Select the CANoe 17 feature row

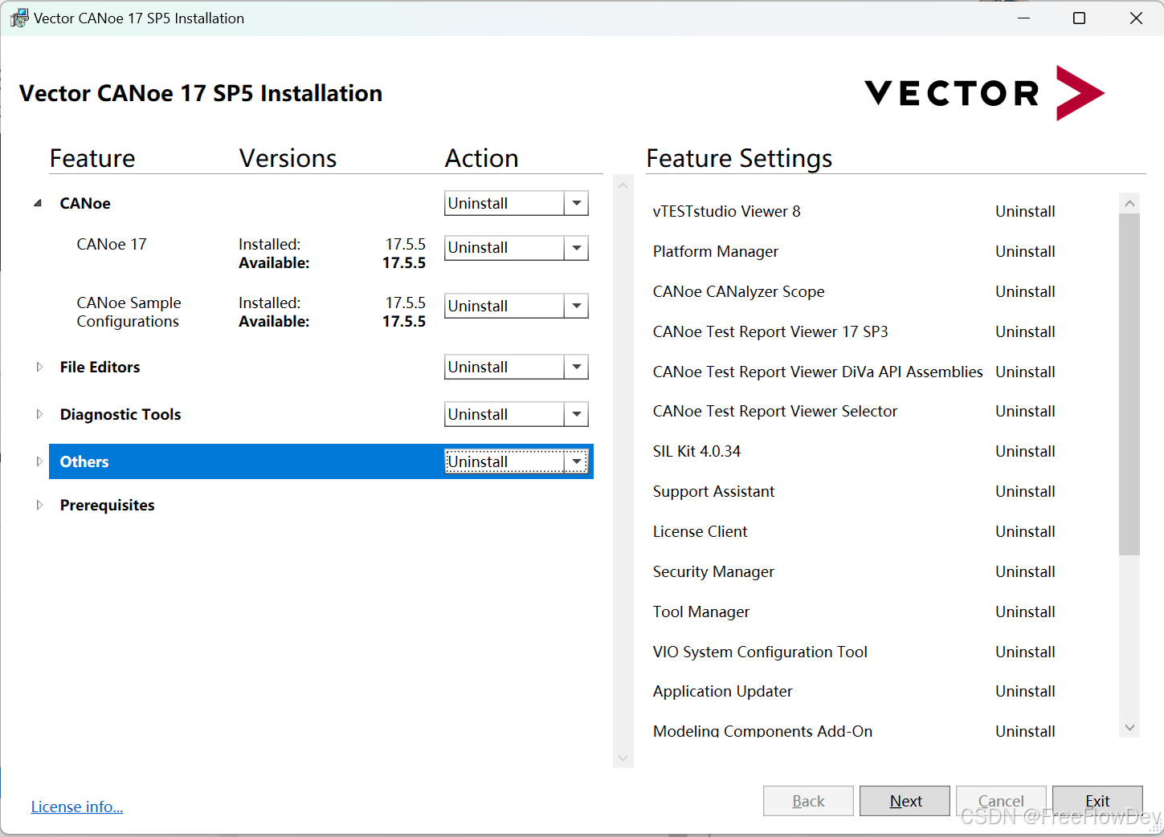point(112,244)
